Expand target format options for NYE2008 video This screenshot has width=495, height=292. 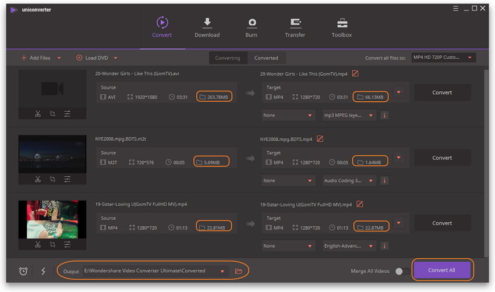tap(399, 158)
